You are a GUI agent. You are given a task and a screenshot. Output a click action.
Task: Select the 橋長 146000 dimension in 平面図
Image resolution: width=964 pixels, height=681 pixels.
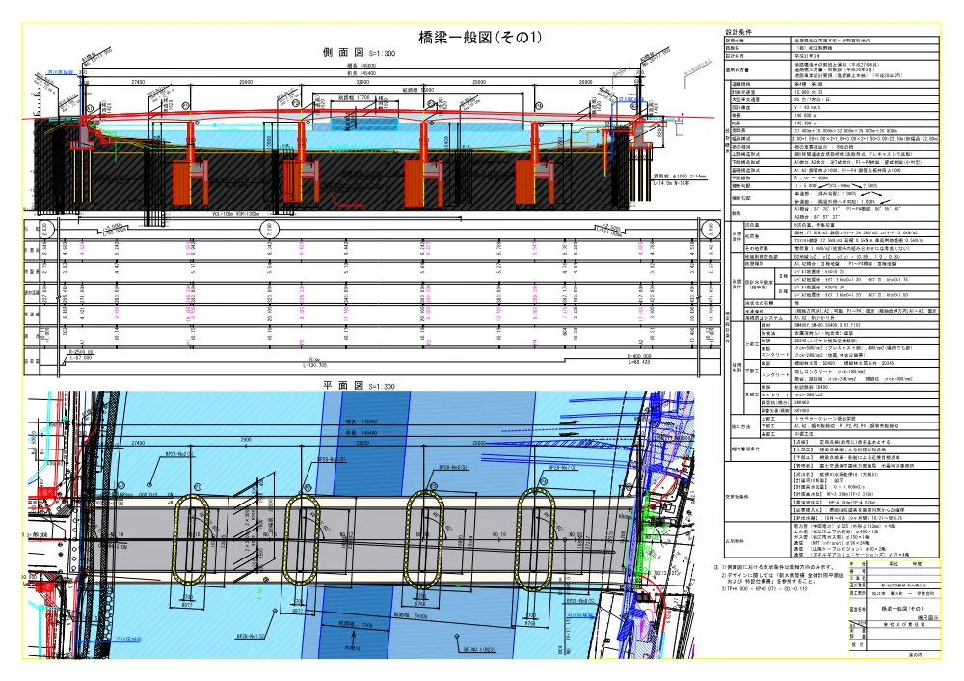pos(361,422)
